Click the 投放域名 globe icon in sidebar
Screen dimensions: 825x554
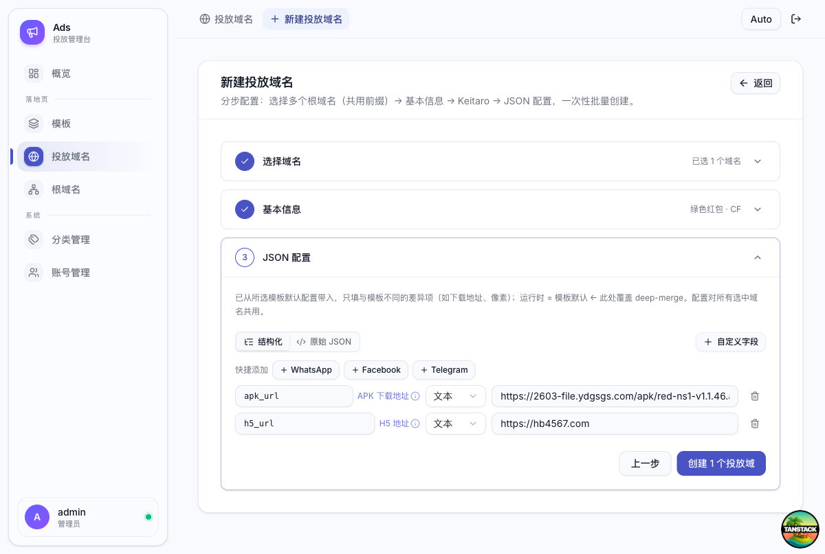34,157
